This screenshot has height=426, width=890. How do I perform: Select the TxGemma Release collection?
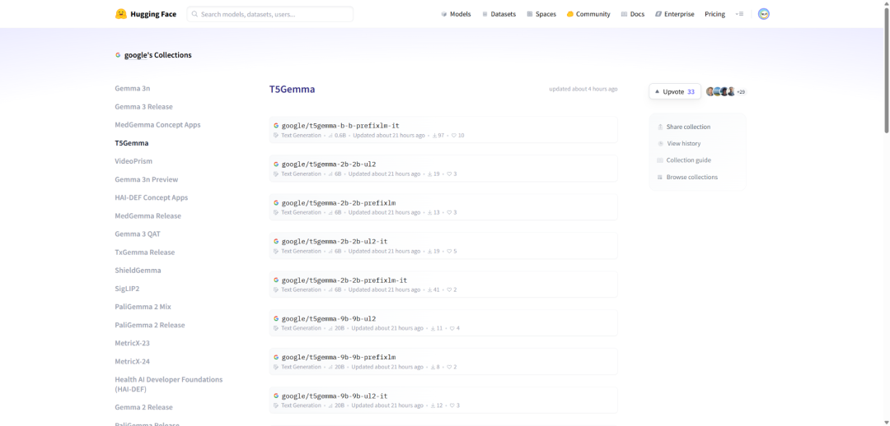click(x=145, y=252)
